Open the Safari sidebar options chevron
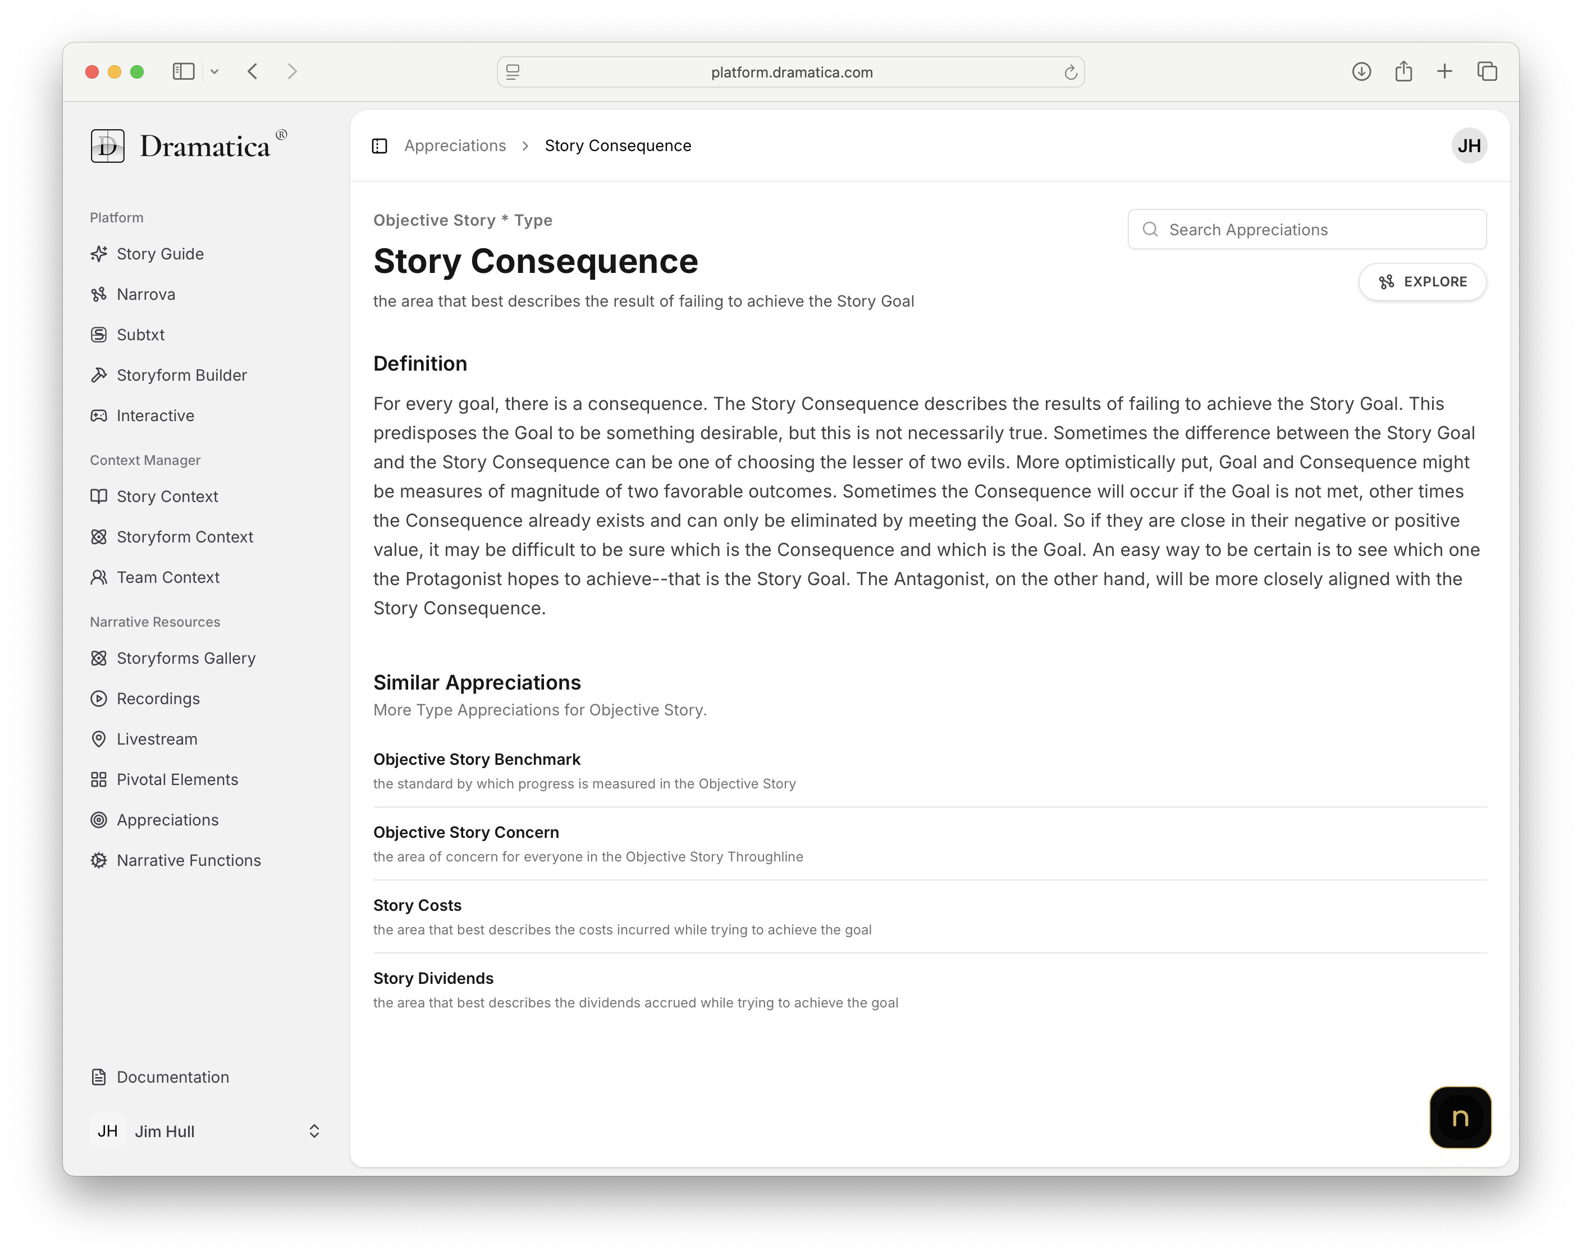 (x=214, y=71)
